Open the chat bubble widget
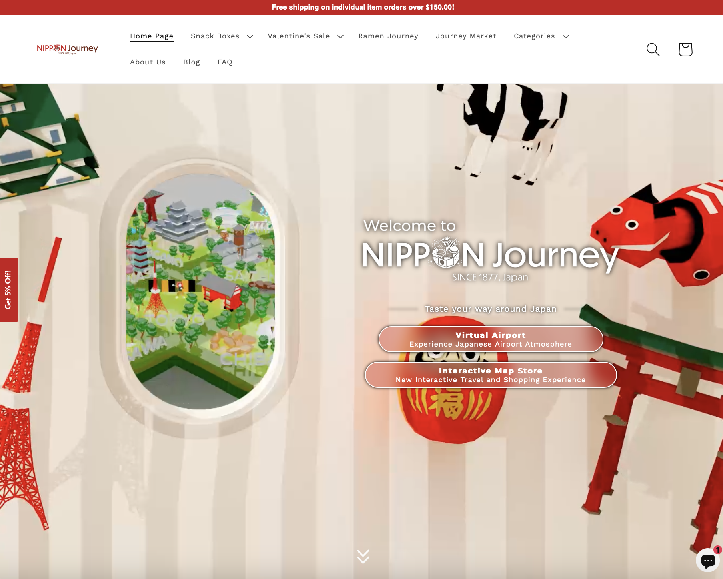The width and height of the screenshot is (723, 579). 708,560
